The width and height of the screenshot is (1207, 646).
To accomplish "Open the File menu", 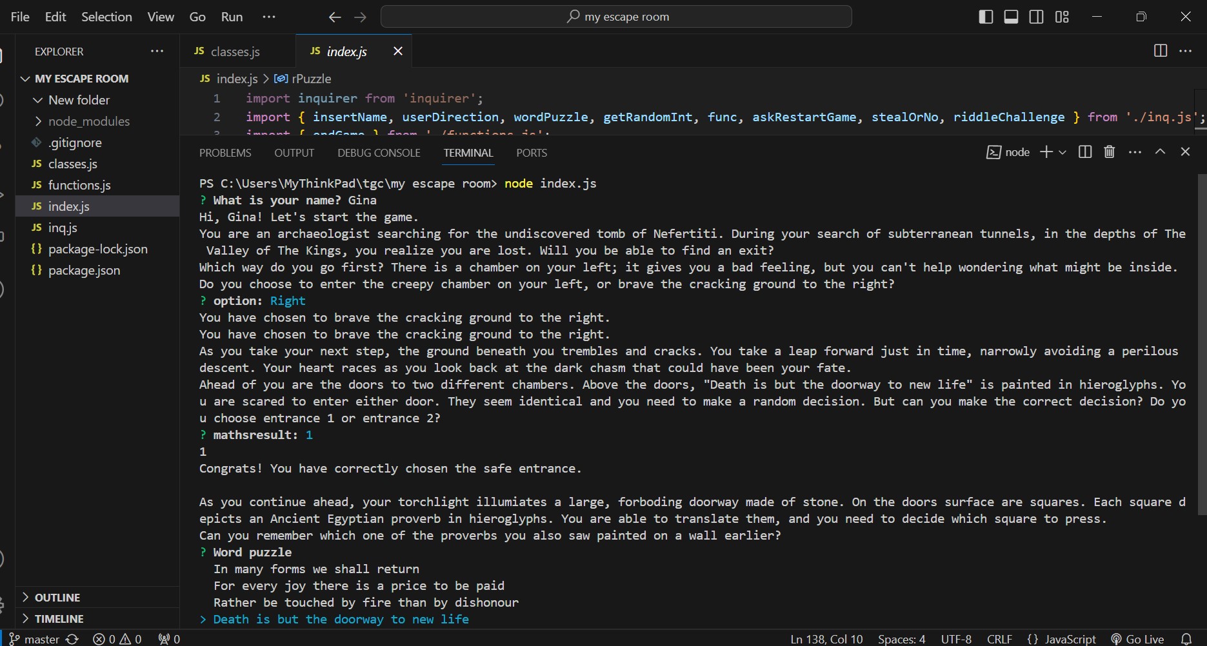I will [20, 17].
